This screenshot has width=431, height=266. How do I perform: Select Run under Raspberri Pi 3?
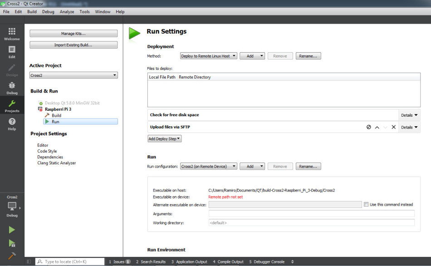coord(81,122)
